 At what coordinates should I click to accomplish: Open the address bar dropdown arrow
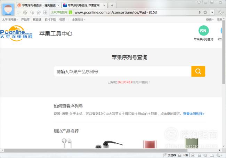pos(212,13)
